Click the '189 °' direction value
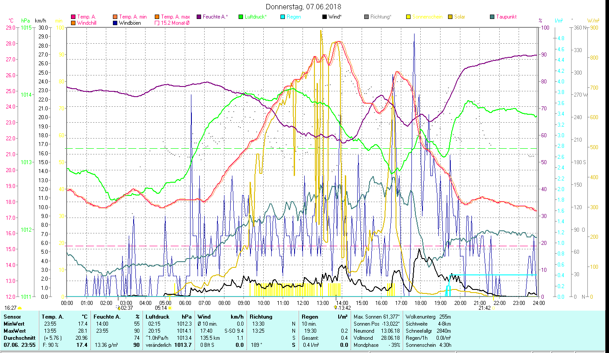 point(257,345)
